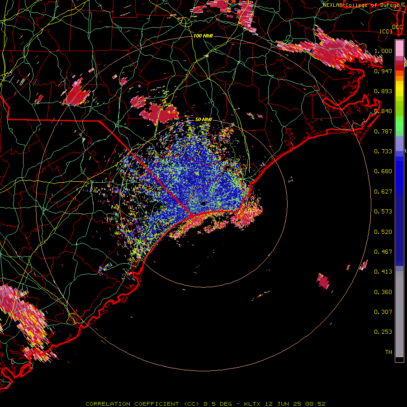The width and height of the screenshot is (407, 407).
Task: Click the KLTX station identifier in caption
Action: tap(252, 404)
